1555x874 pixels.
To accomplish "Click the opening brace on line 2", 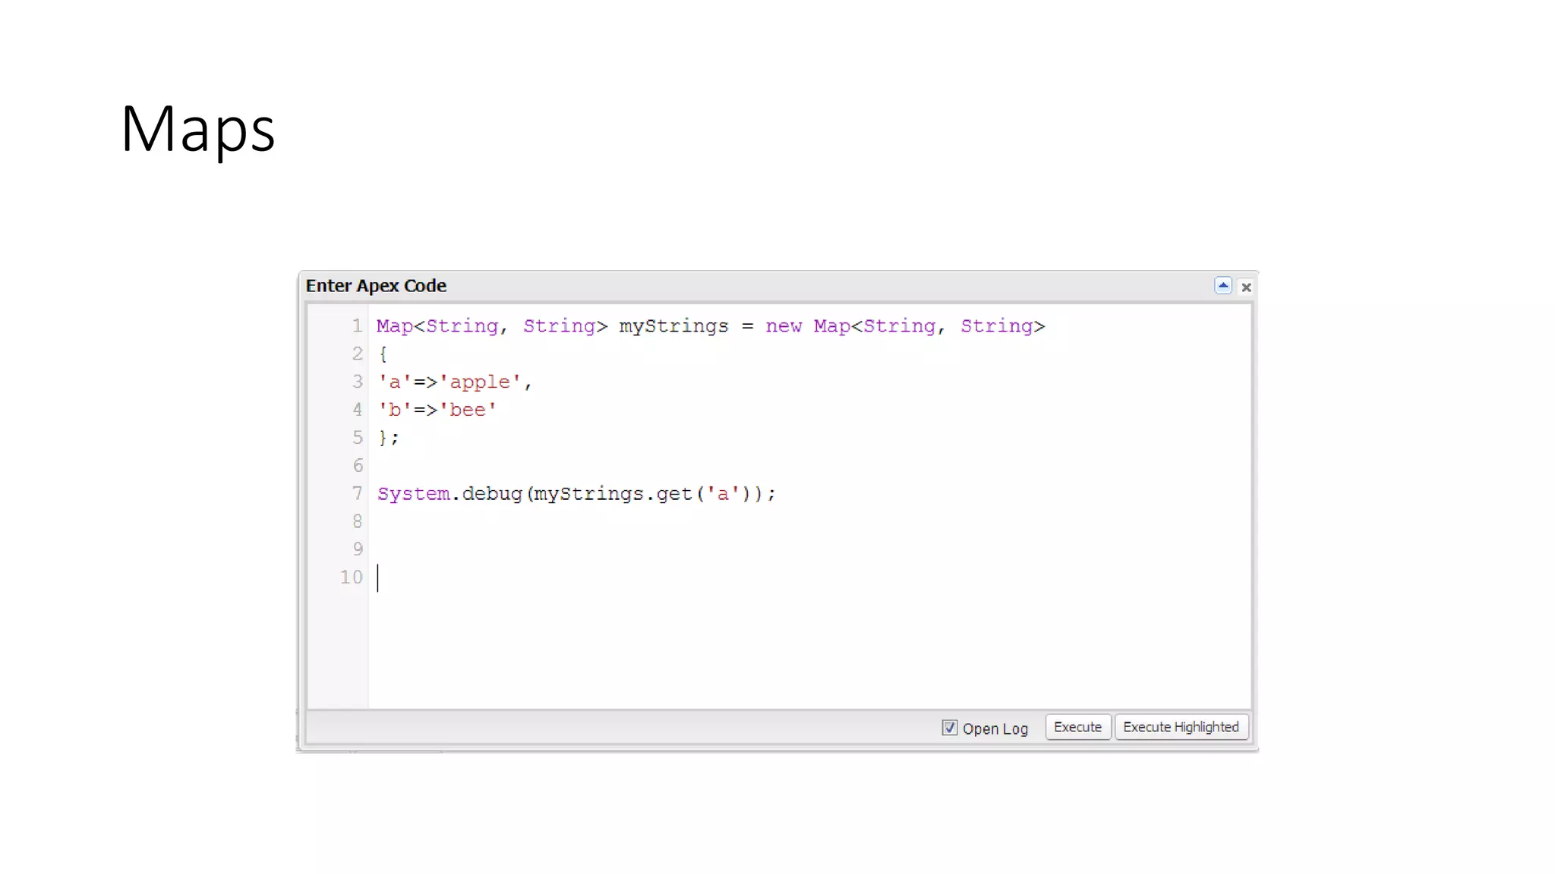I will (x=383, y=354).
